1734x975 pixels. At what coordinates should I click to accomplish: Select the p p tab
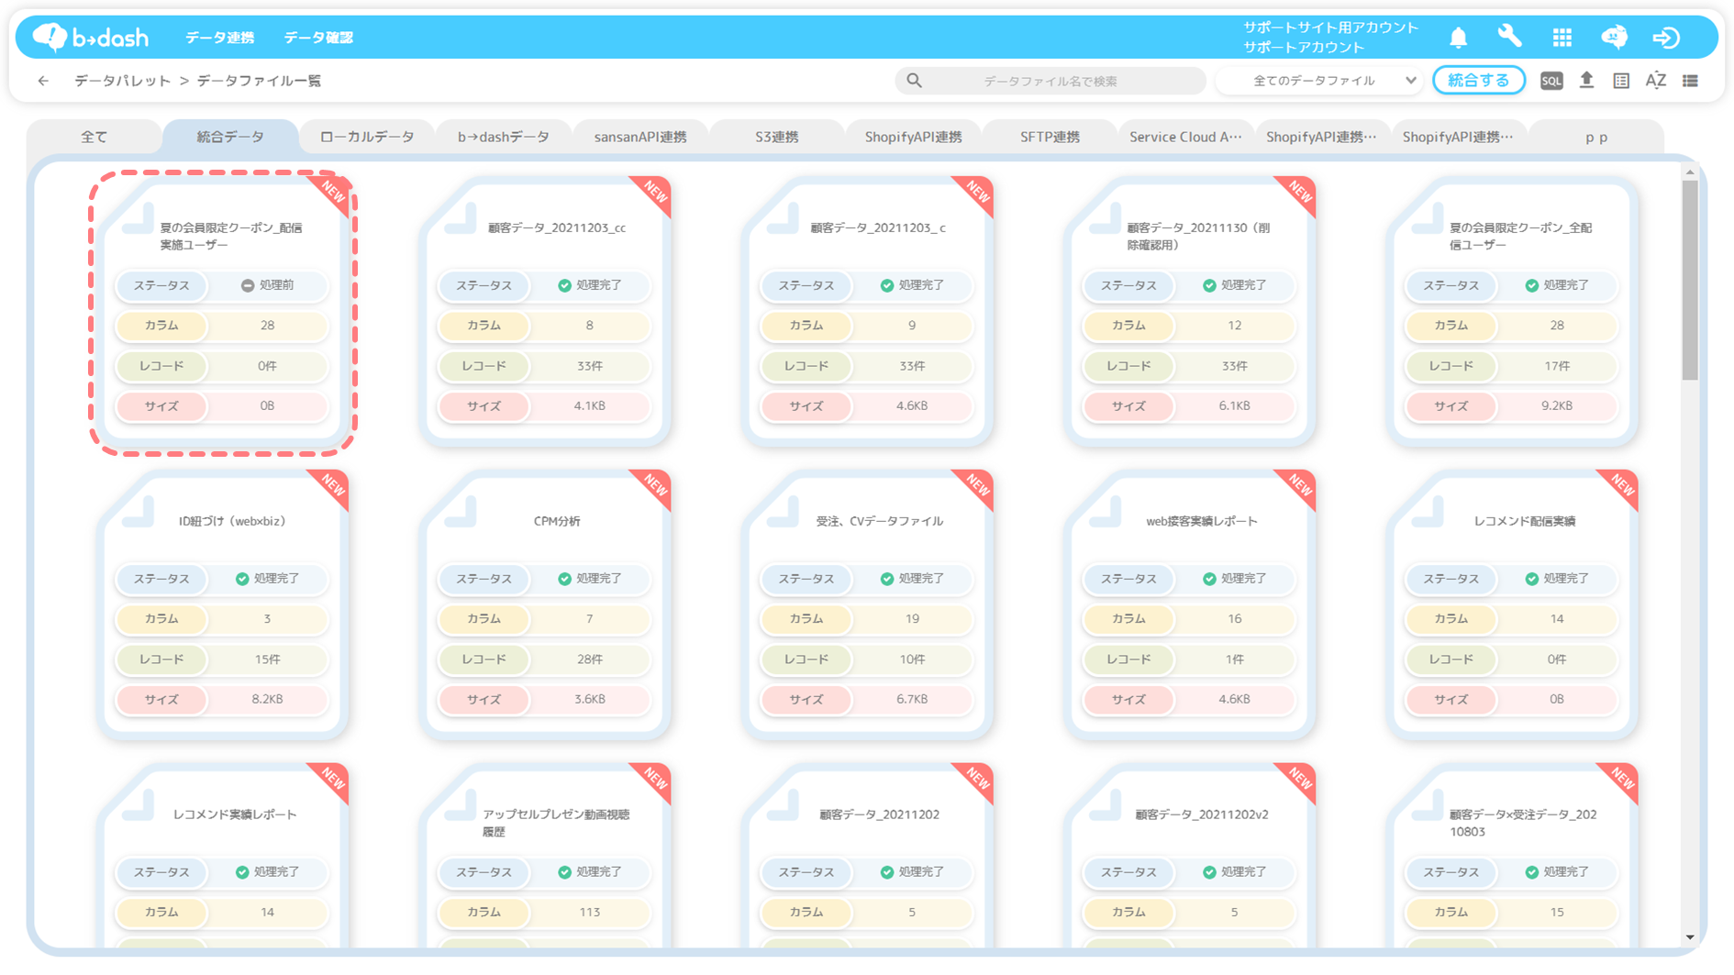pos(1596,137)
